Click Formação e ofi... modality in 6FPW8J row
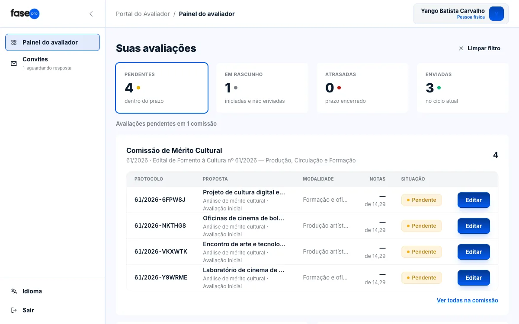The width and height of the screenshot is (519, 324). (x=325, y=200)
